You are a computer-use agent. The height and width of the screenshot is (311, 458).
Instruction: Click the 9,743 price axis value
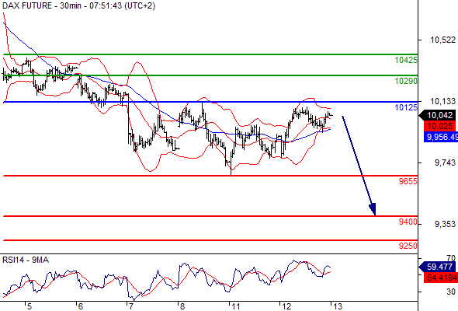click(x=445, y=163)
